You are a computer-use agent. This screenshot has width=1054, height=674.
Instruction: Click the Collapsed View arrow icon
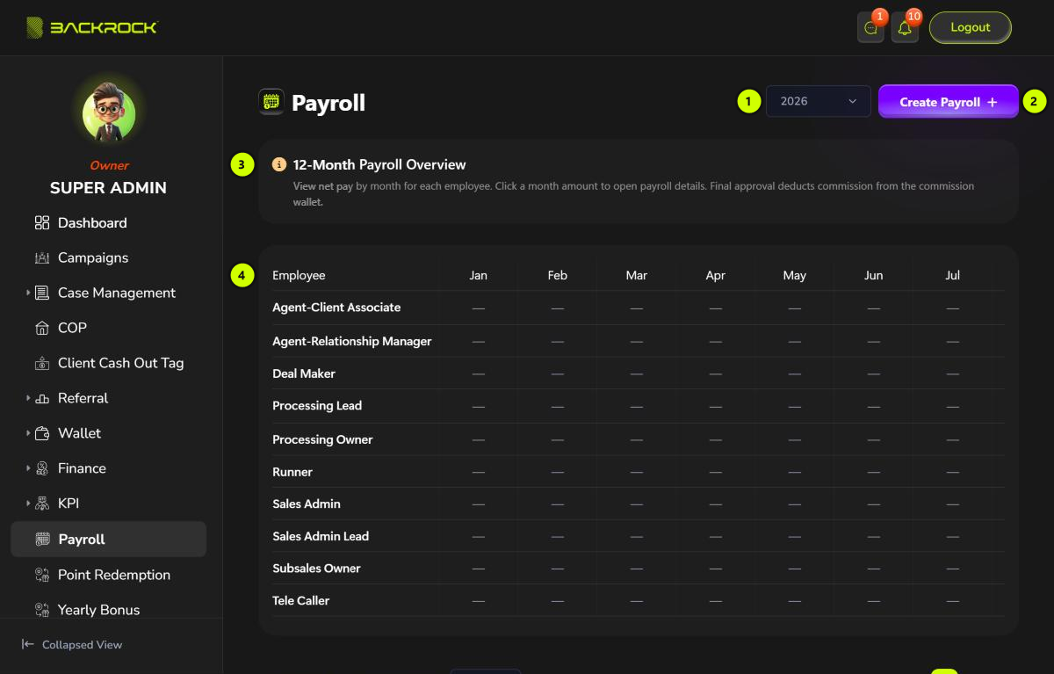(x=27, y=644)
